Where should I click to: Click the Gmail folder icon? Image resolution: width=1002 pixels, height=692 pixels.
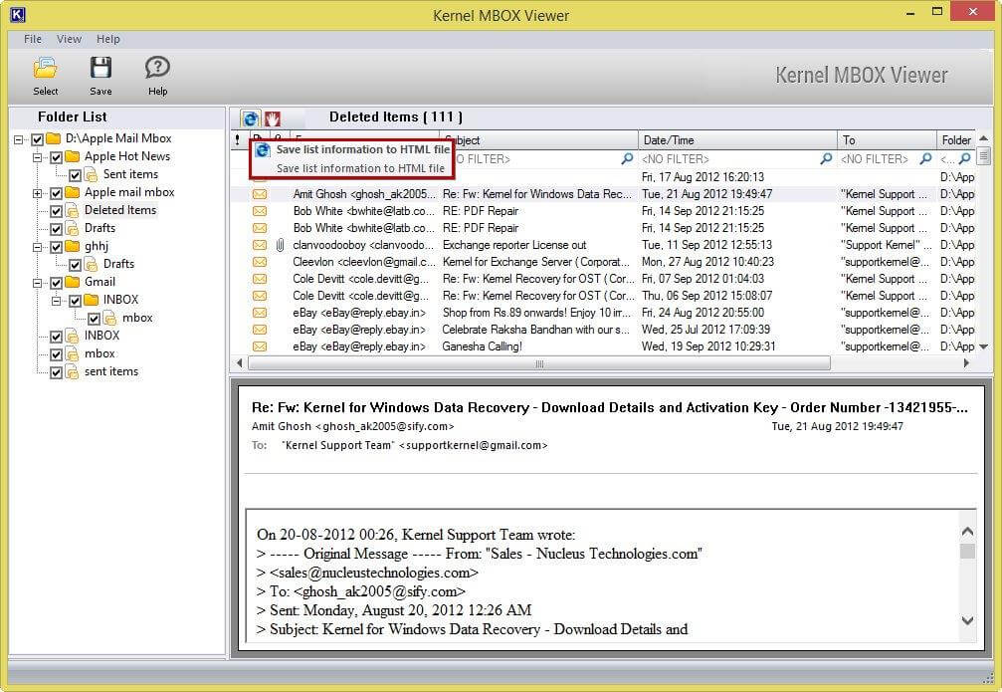(x=73, y=282)
